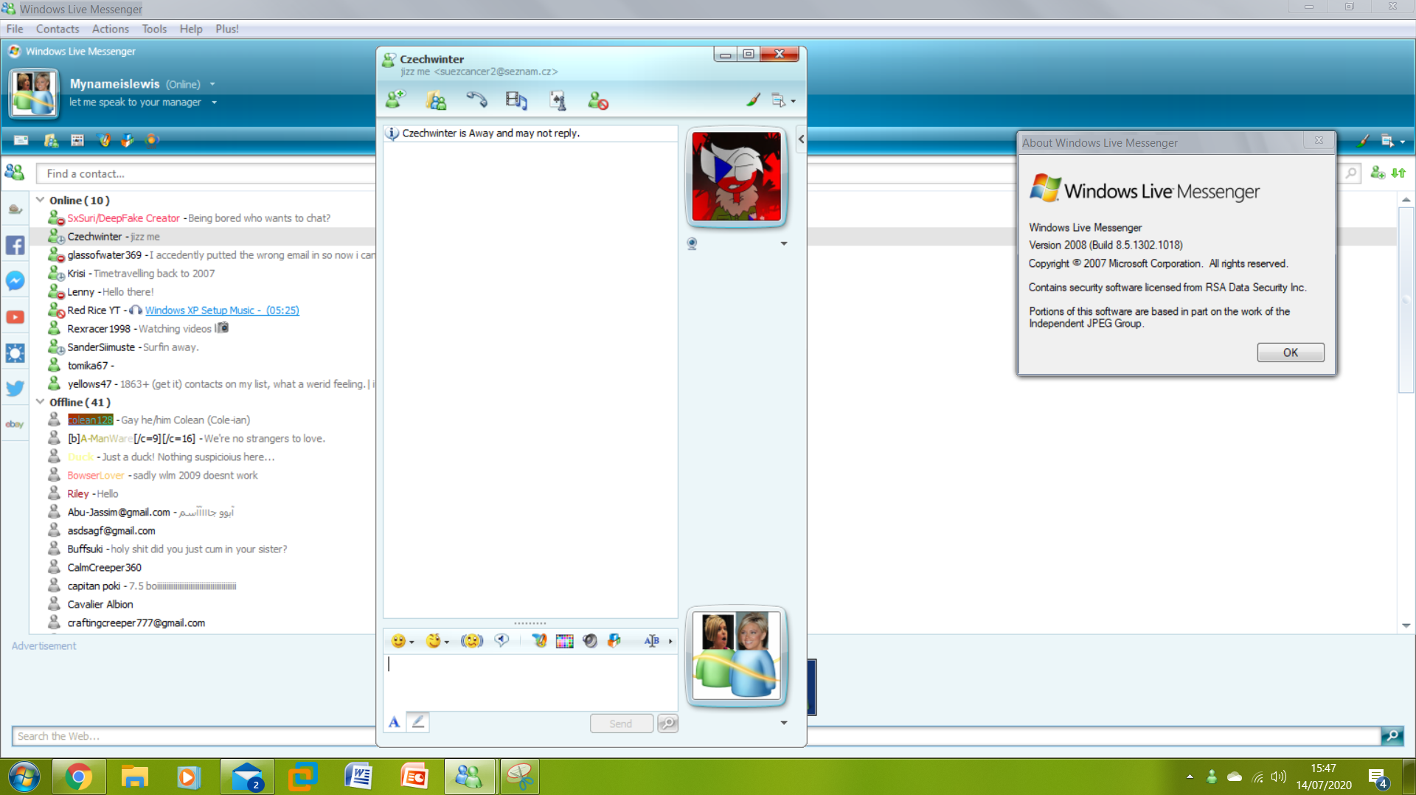This screenshot has height=795, width=1416.
Task: Click the Send button in chat
Action: (621, 723)
